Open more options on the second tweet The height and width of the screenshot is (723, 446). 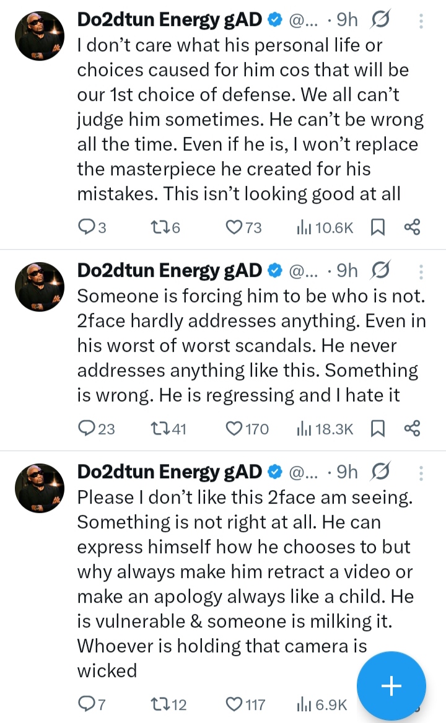[421, 271]
